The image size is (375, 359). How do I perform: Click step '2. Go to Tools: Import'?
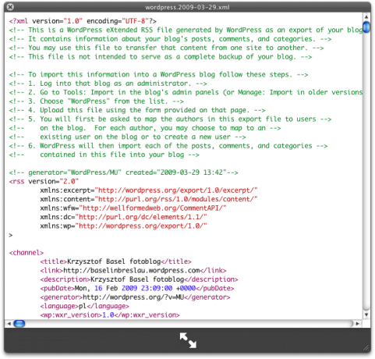point(186,92)
